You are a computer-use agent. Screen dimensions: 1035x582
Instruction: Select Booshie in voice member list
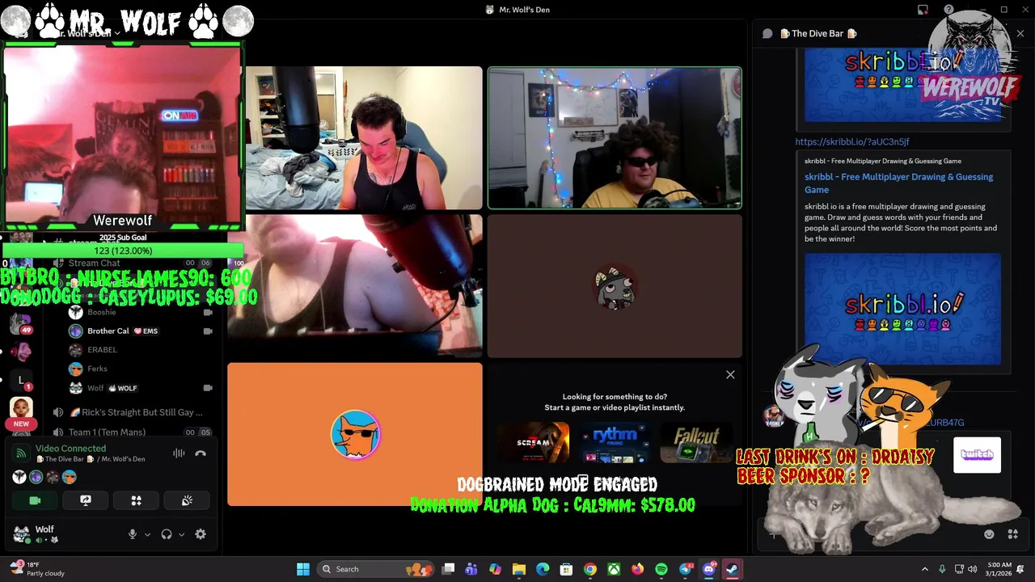(x=141, y=312)
